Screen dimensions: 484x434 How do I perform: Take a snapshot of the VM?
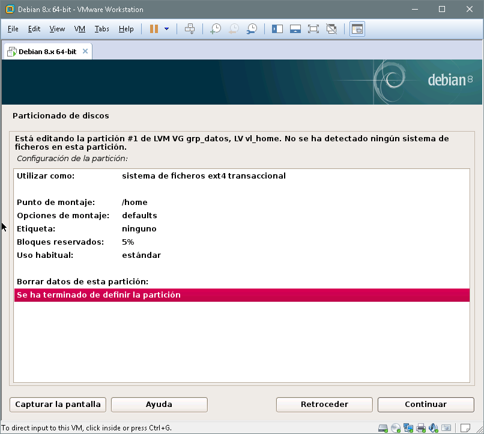tap(215, 29)
